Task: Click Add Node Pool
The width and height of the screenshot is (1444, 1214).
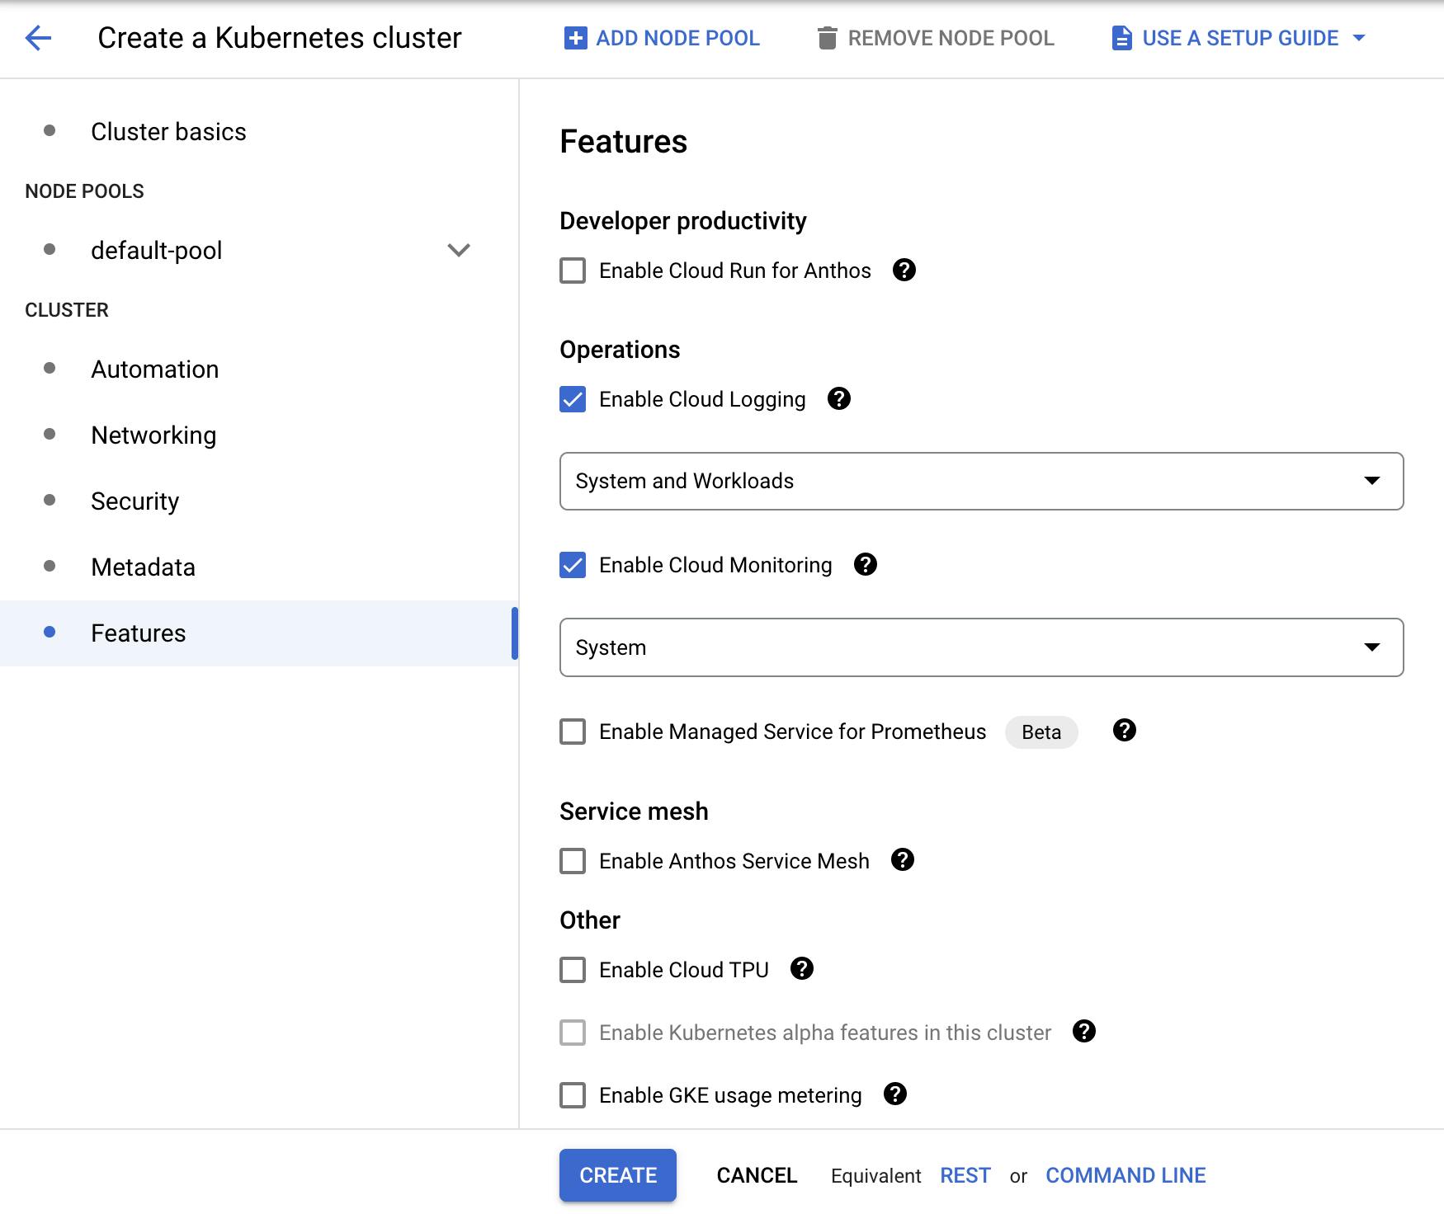Action: click(662, 38)
